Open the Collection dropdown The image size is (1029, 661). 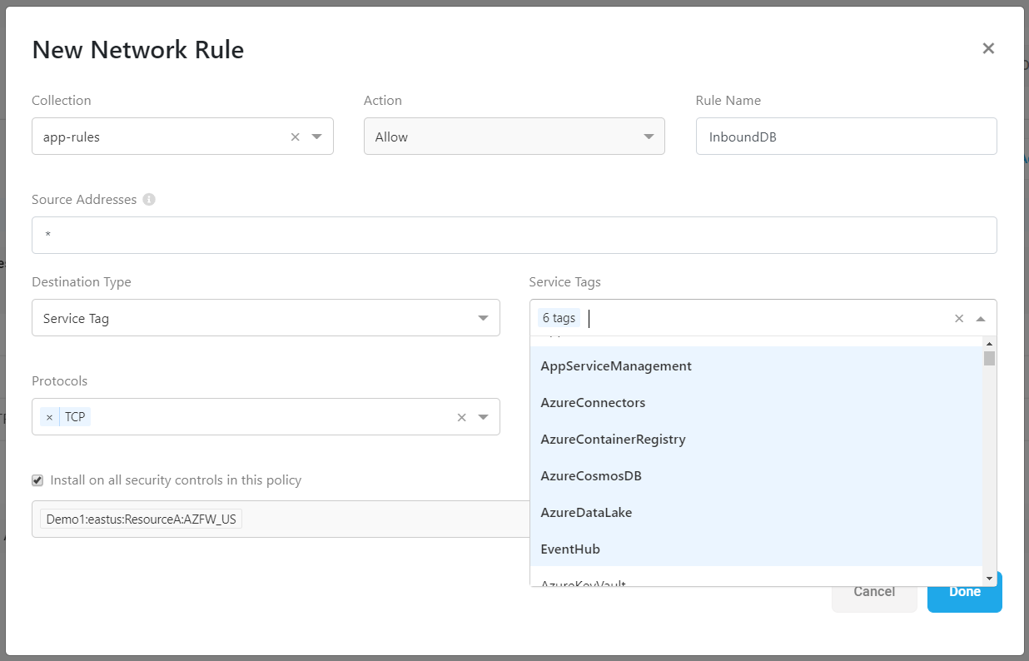316,137
